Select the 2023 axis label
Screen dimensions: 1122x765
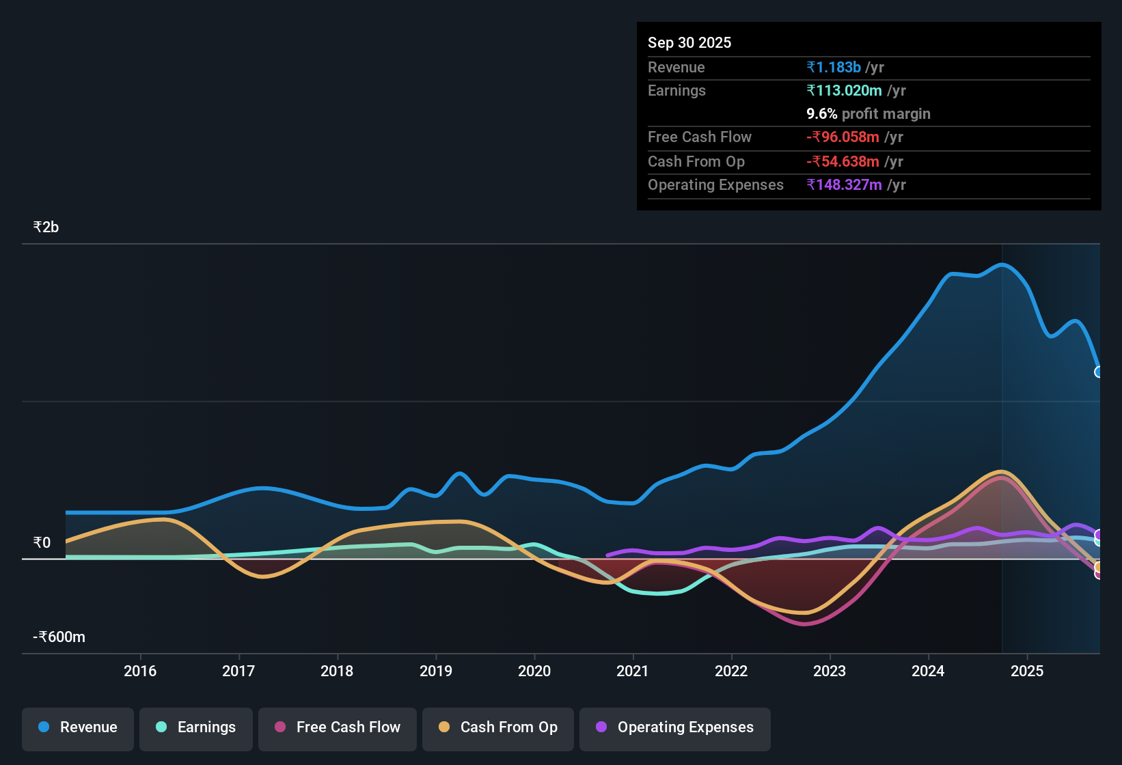coord(829,671)
